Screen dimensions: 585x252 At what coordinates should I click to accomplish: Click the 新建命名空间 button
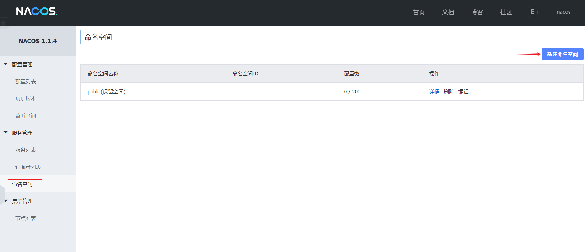(x=562, y=54)
